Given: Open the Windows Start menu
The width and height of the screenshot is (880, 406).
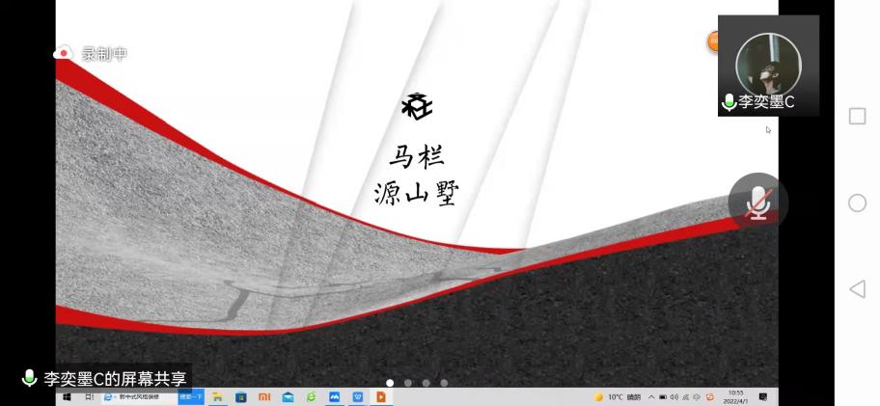Looking at the screenshot, I should [x=68, y=396].
